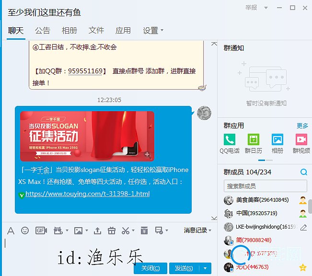Click the 关闭(C) button
The width and height of the screenshot is (312, 276).
click(150, 268)
